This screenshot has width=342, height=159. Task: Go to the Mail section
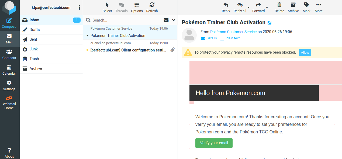coord(9,39)
